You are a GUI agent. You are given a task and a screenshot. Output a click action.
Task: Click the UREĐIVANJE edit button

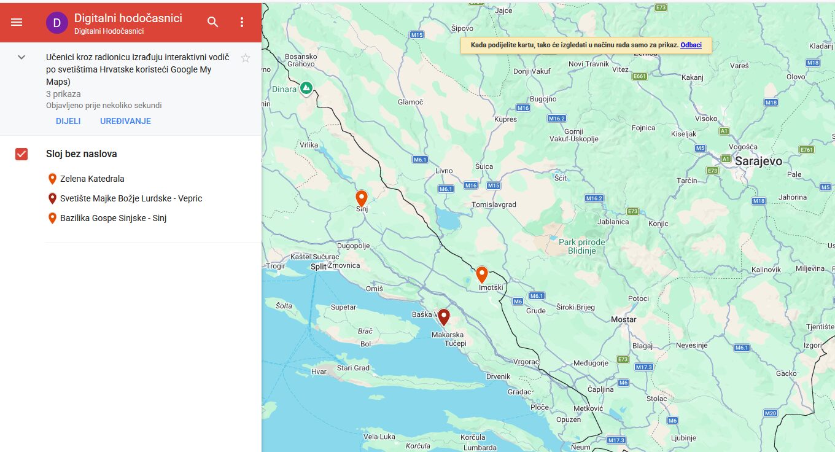click(125, 121)
